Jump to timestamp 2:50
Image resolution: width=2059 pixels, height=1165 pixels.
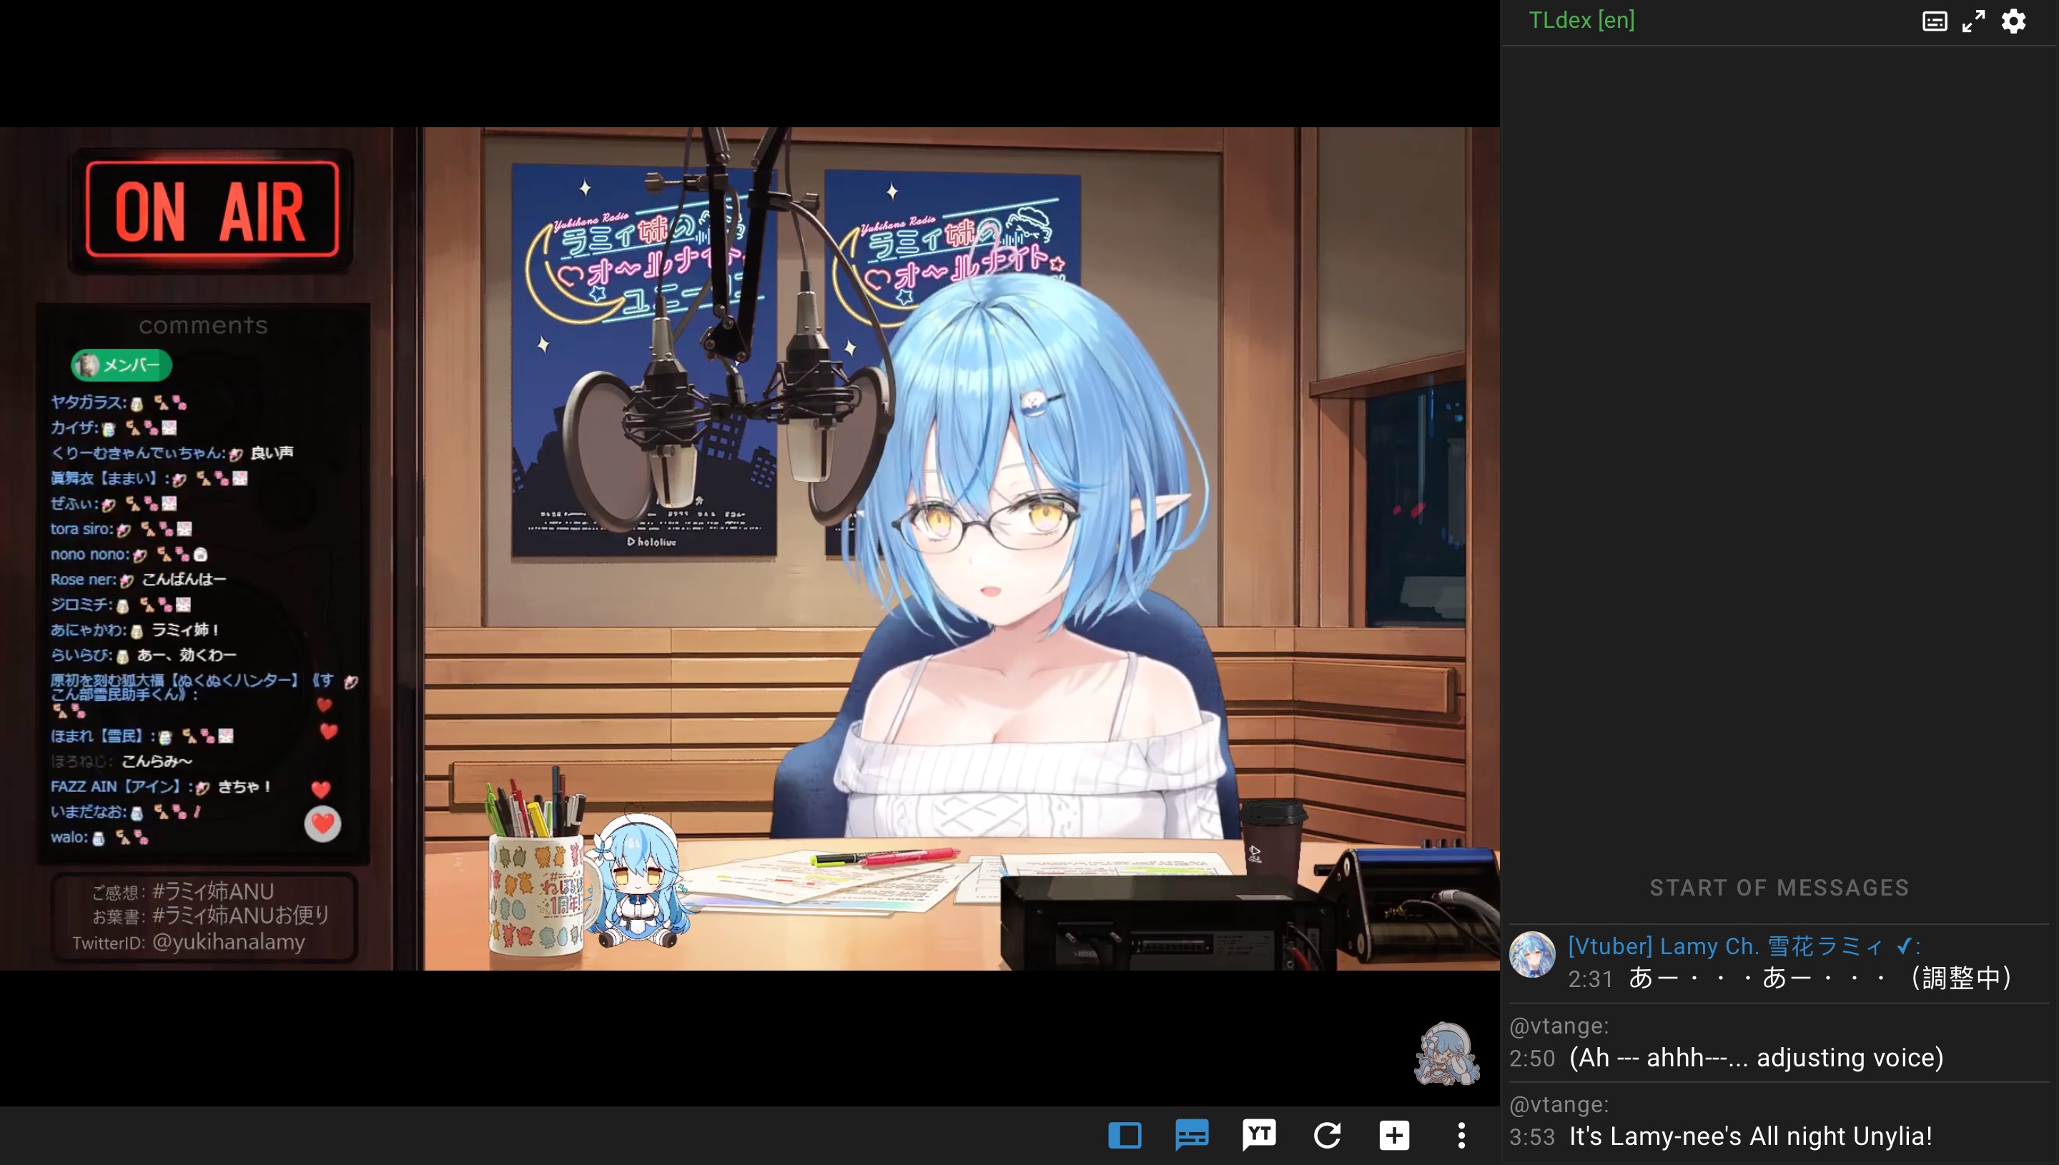point(1531,1059)
